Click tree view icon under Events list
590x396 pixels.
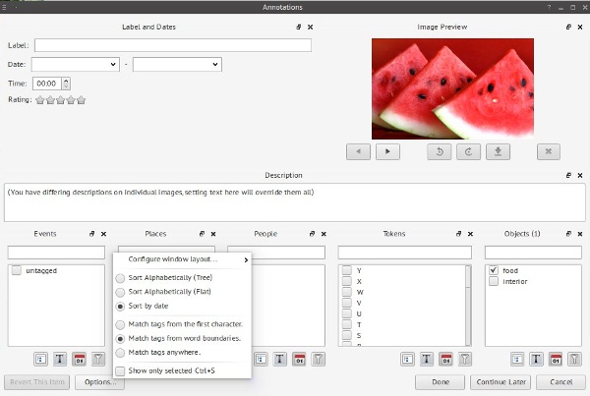[x=40, y=359]
